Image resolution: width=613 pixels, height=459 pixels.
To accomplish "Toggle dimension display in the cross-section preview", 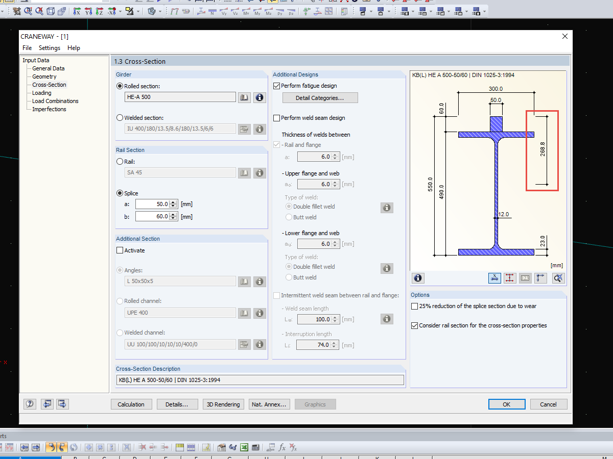I will (x=494, y=278).
